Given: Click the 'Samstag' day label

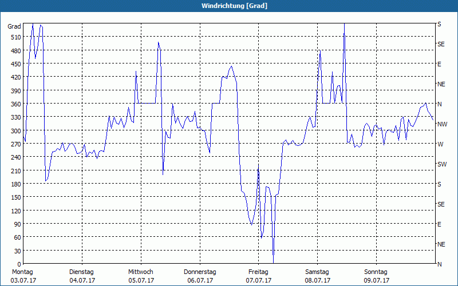Looking at the screenshot, I should click(317, 272).
